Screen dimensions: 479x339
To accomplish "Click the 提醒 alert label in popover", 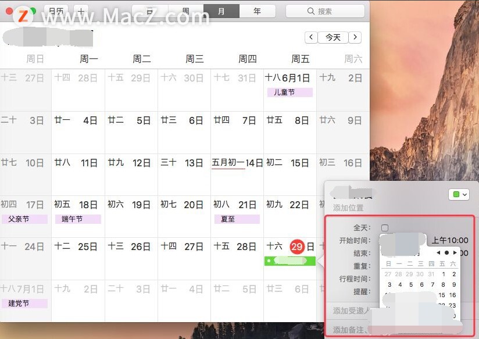I will [362, 292].
